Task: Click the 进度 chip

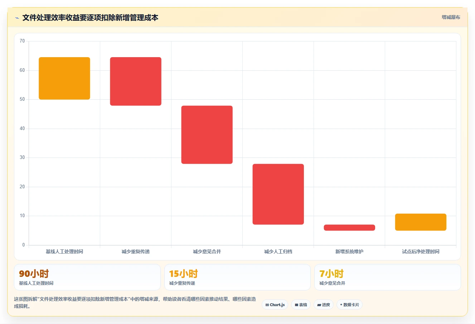Action: (x=324, y=305)
